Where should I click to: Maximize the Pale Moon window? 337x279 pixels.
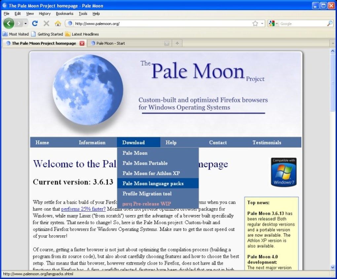[323, 6]
